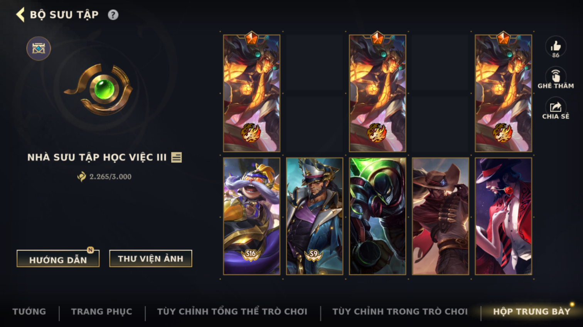Screen dimensions: 583x327
Task: Tap the thumbs-up like icon
Action: [556, 46]
